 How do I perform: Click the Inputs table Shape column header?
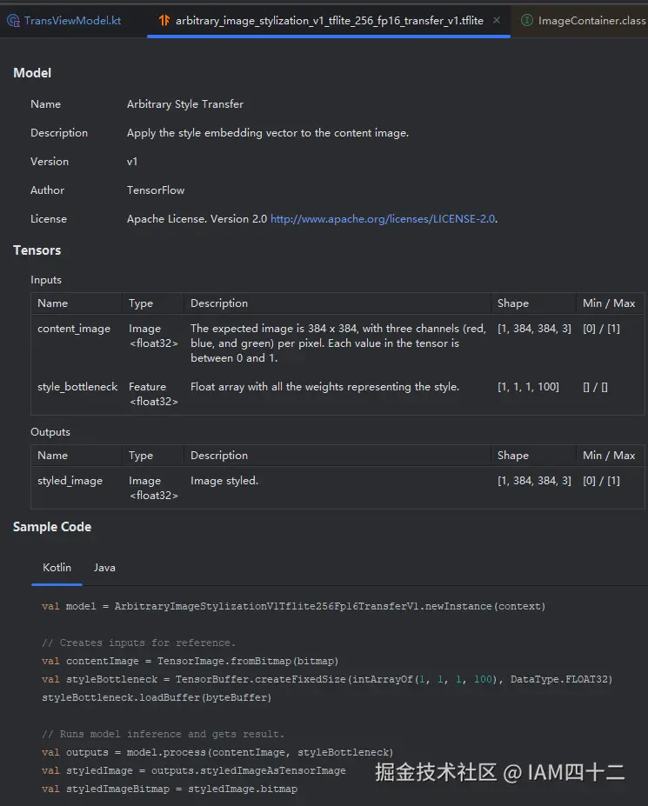coord(512,303)
